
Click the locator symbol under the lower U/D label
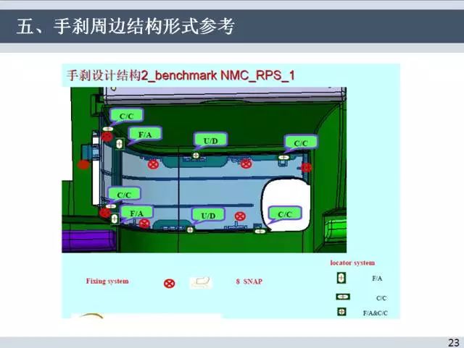[x=190, y=229]
